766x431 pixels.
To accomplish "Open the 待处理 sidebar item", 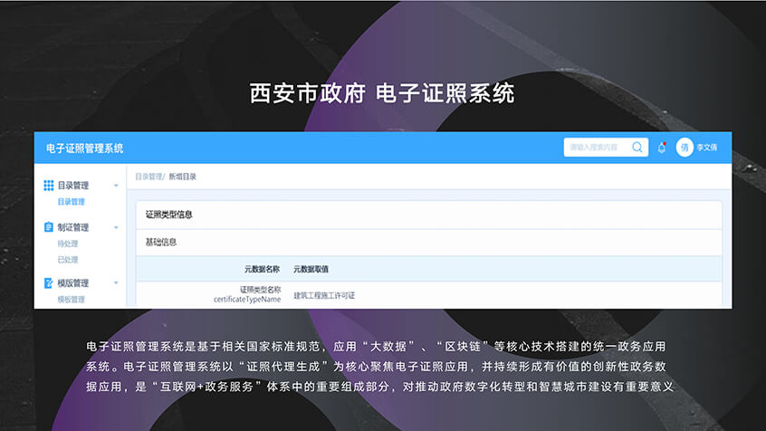I will pos(68,244).
